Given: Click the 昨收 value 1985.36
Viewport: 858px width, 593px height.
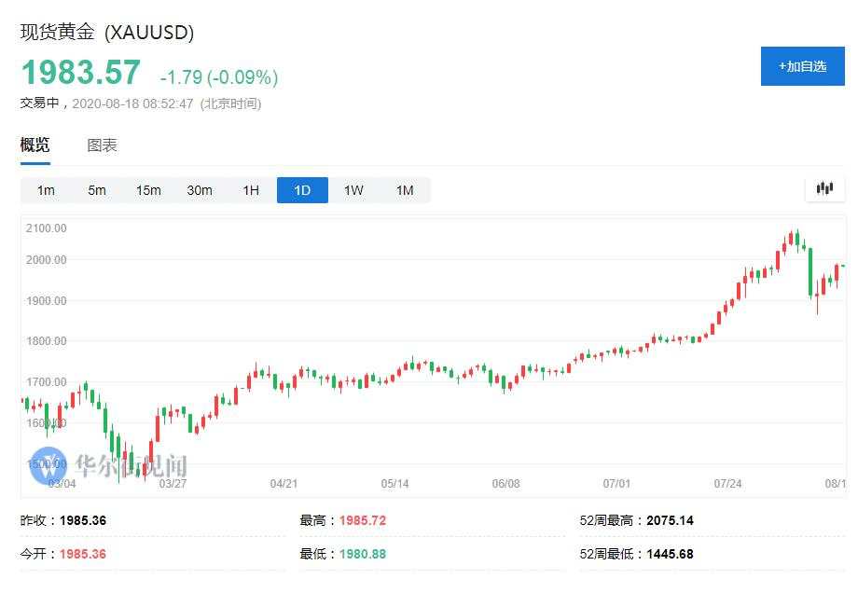Looking at the screenshot, I should [x=83, y=520].
